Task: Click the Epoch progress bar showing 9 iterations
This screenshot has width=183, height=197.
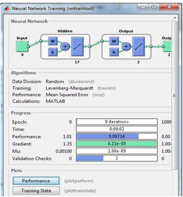Action: (117, 122)
